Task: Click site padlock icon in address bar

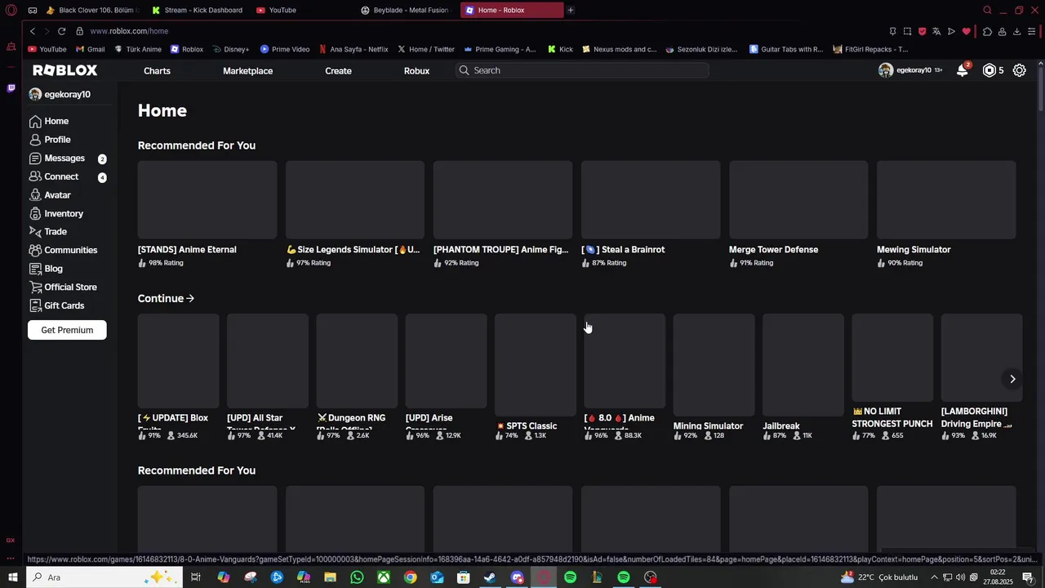Action: click(x=79, y=31)
